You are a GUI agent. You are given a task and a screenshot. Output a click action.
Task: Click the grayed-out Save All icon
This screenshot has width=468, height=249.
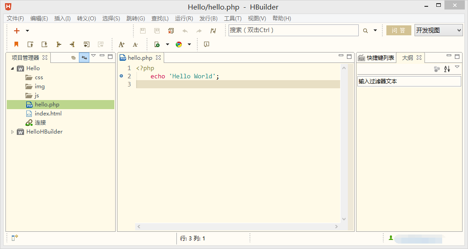pos(157,31)
